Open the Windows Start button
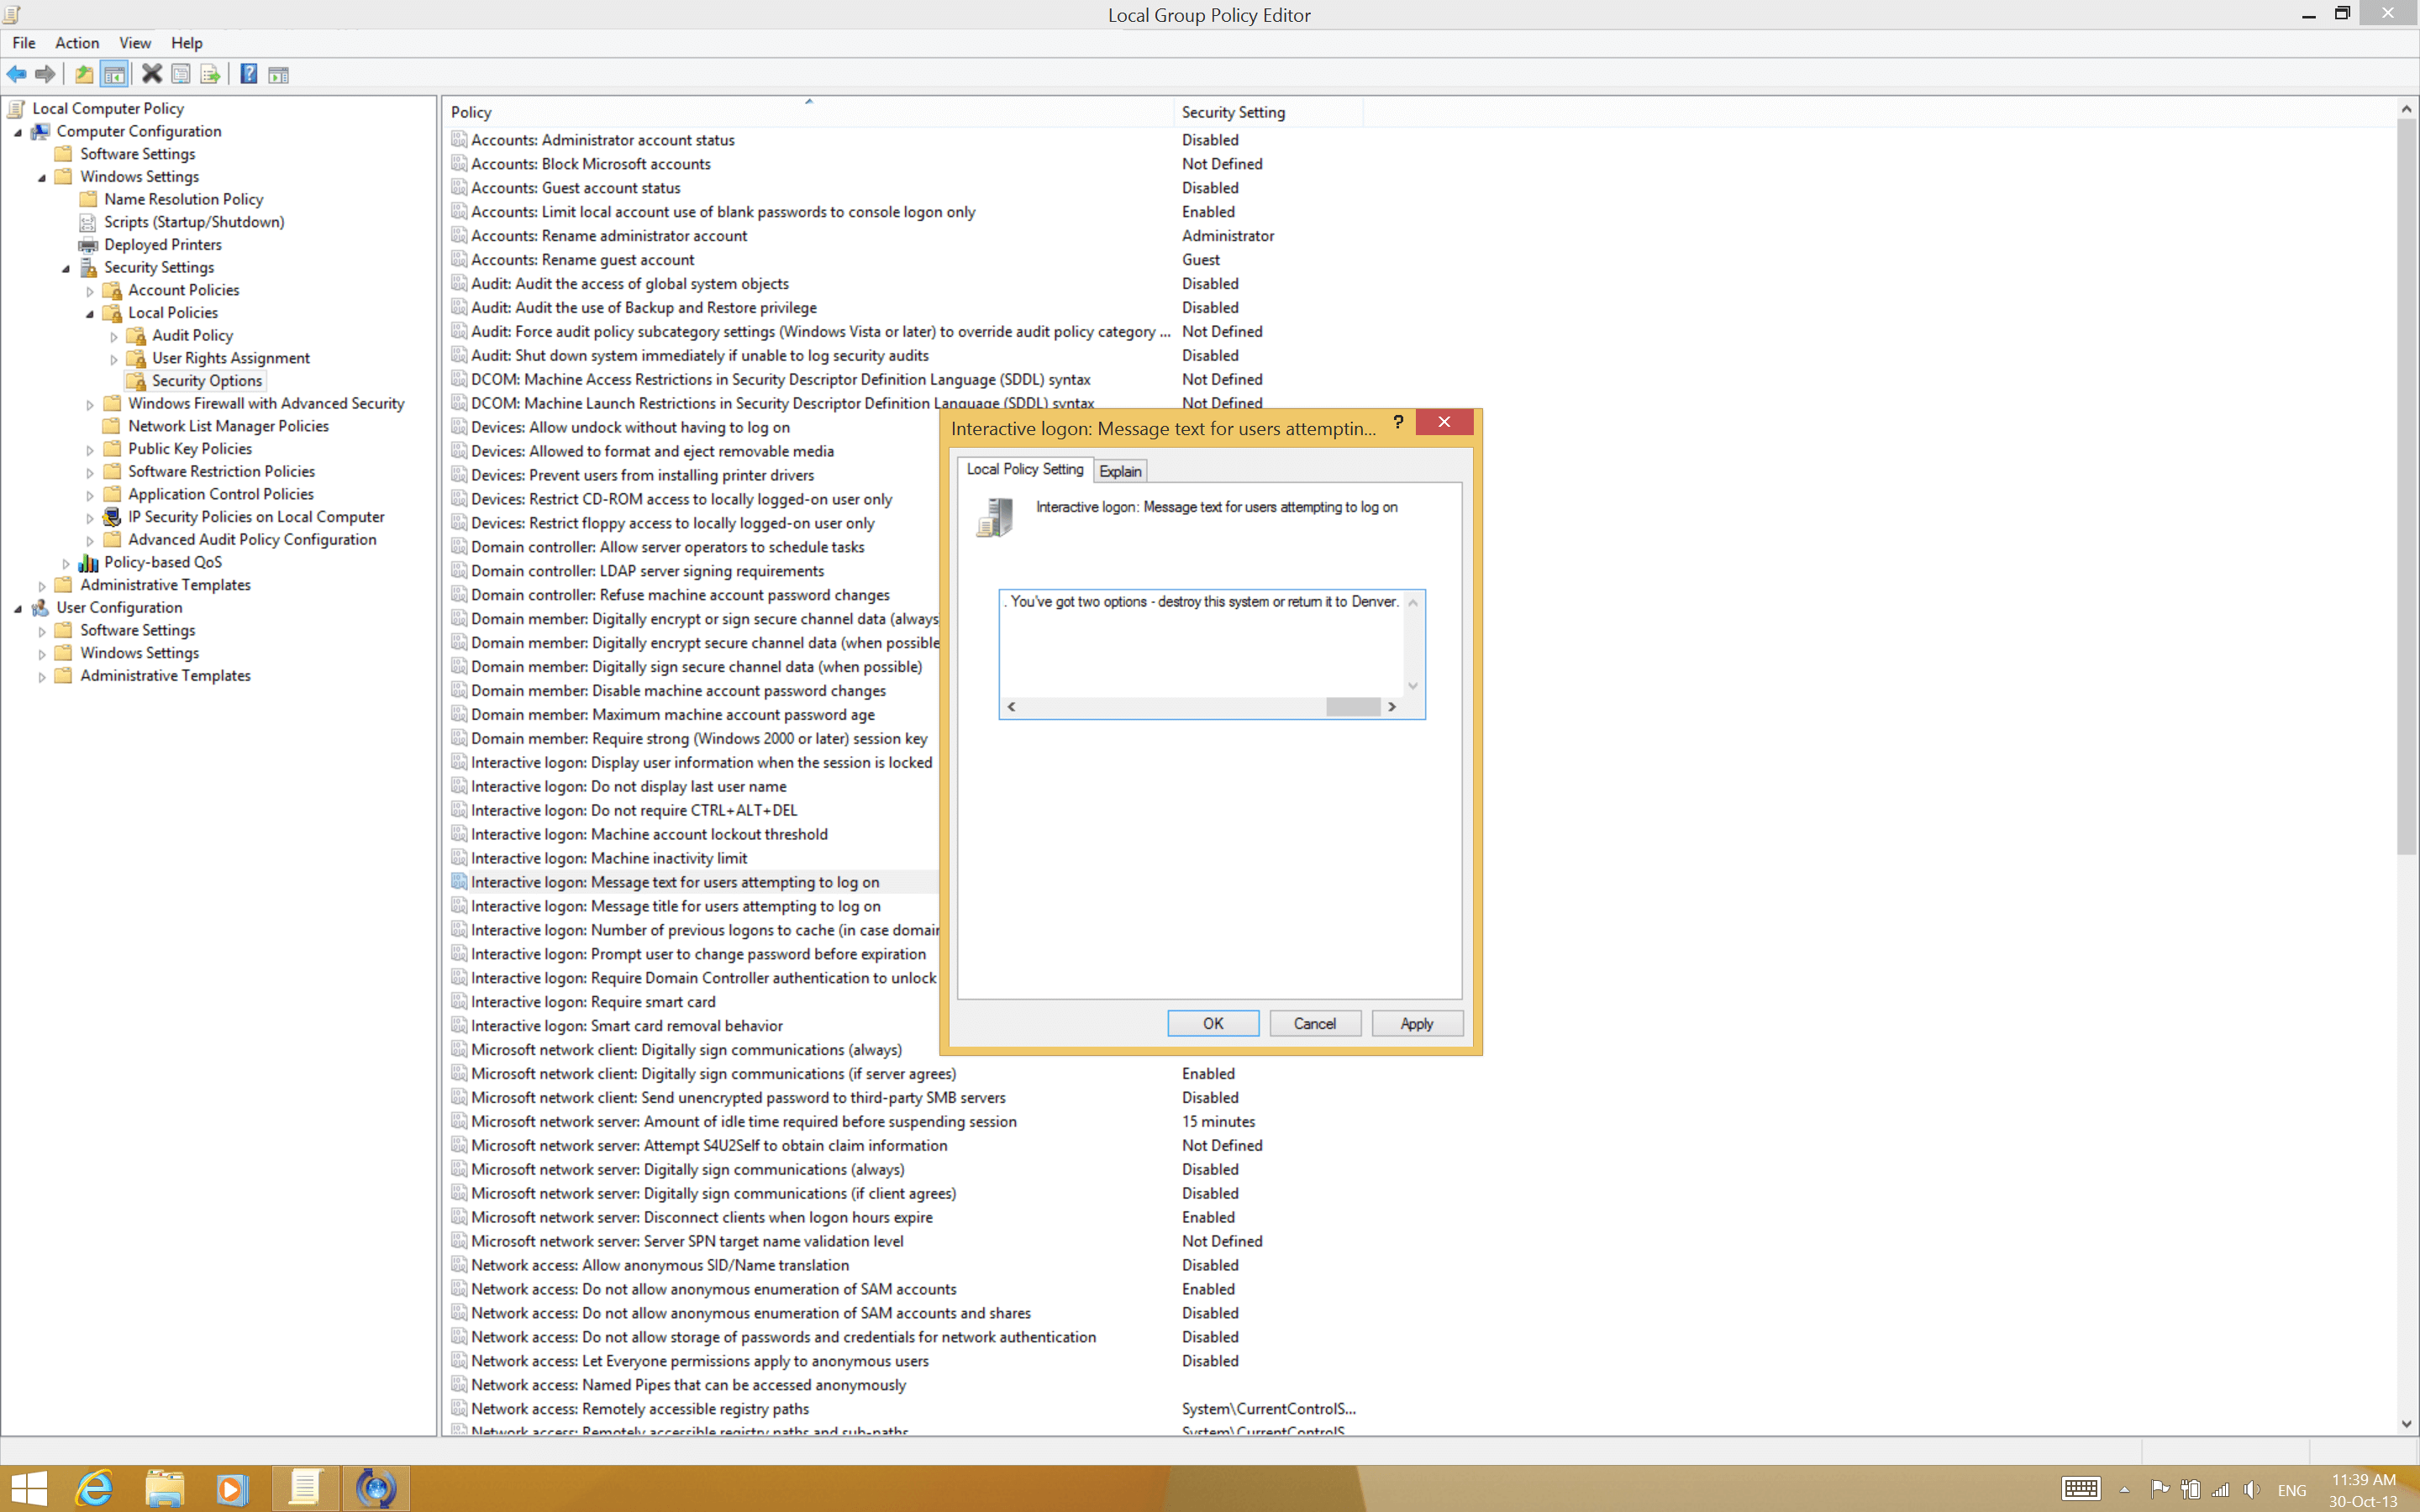 tap(28, 1489)
